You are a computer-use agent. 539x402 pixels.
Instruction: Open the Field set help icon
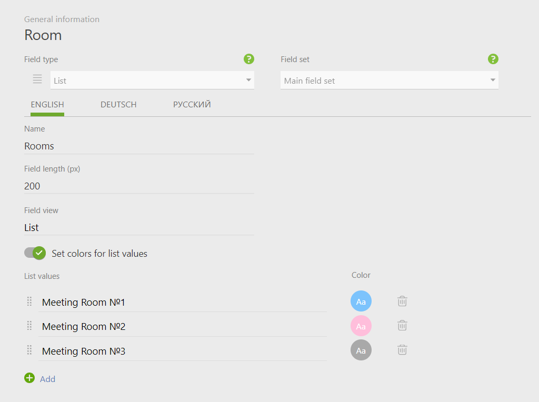(493, 59)
